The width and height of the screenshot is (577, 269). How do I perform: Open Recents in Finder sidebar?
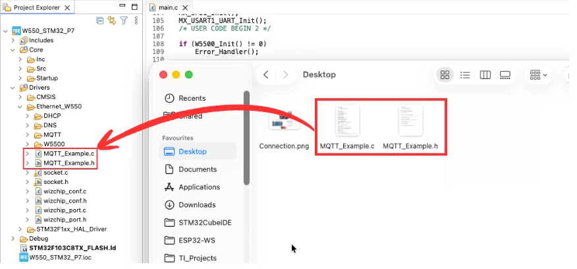click(185, 98)
